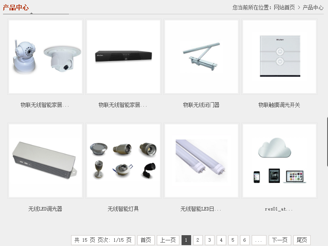Viewport: 328px width, 246px height.
Task: Go to 网站首页 in breadcrumb
Action: point(284,7)
